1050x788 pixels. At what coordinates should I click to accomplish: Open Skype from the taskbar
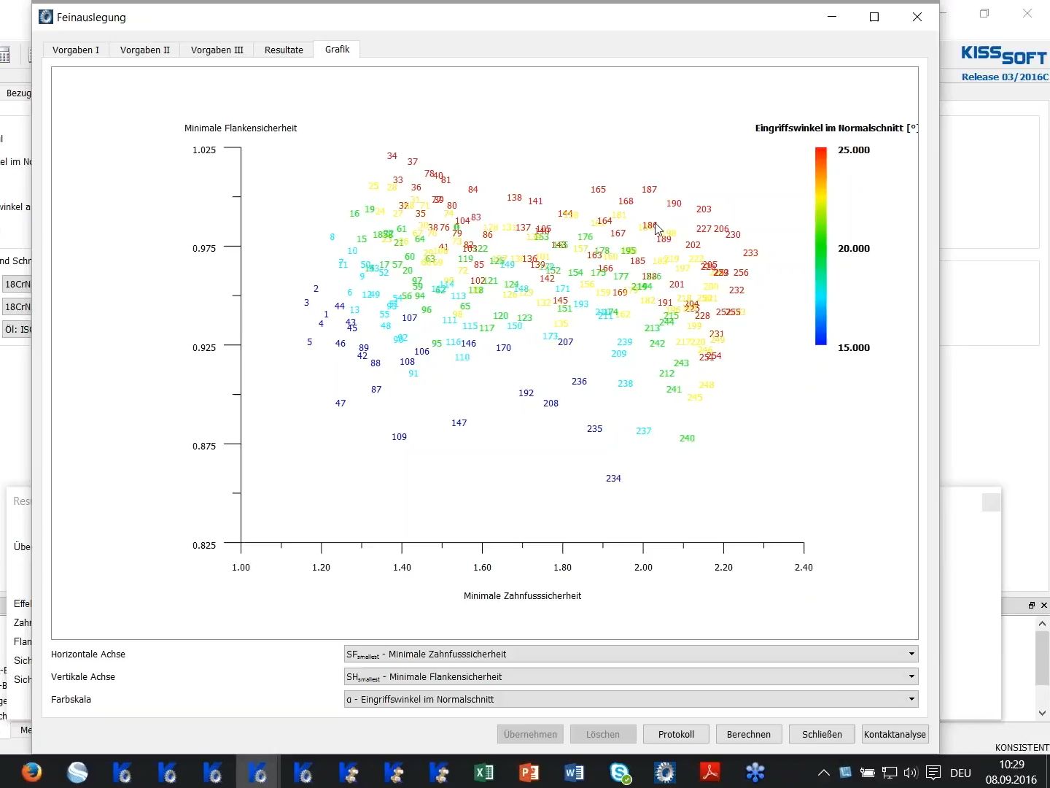(620, 772)
